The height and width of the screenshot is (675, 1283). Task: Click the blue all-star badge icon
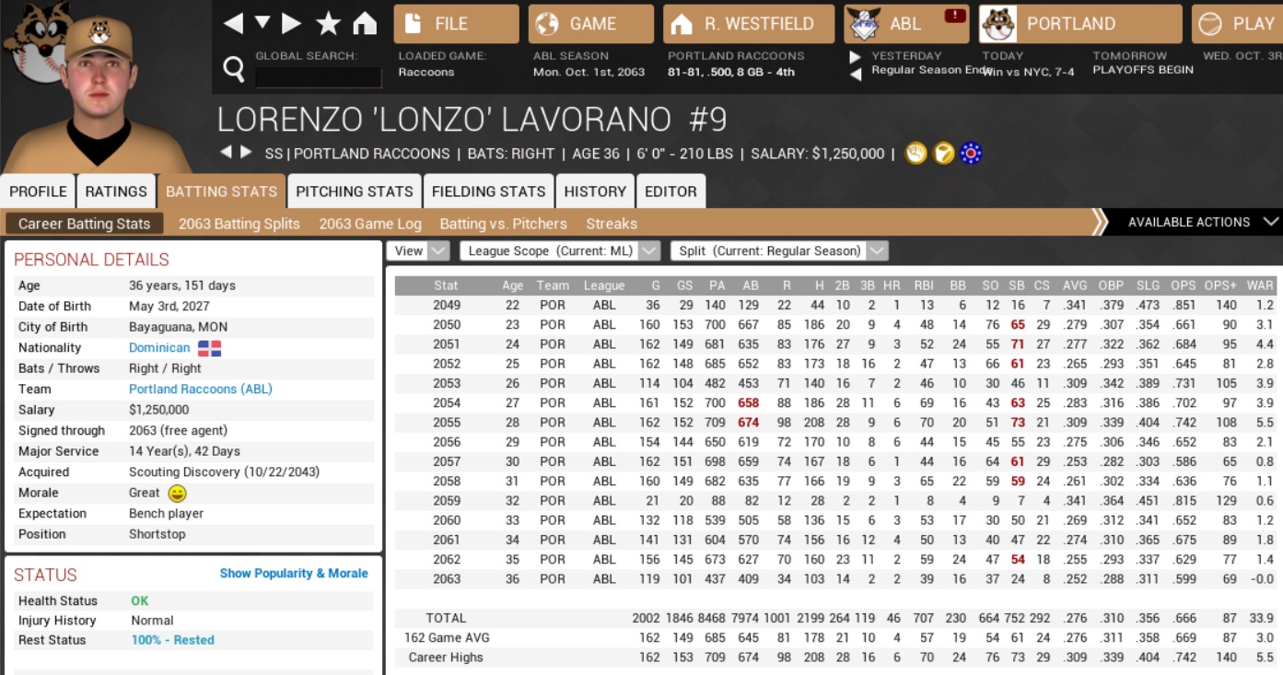[x=970, y=154]
